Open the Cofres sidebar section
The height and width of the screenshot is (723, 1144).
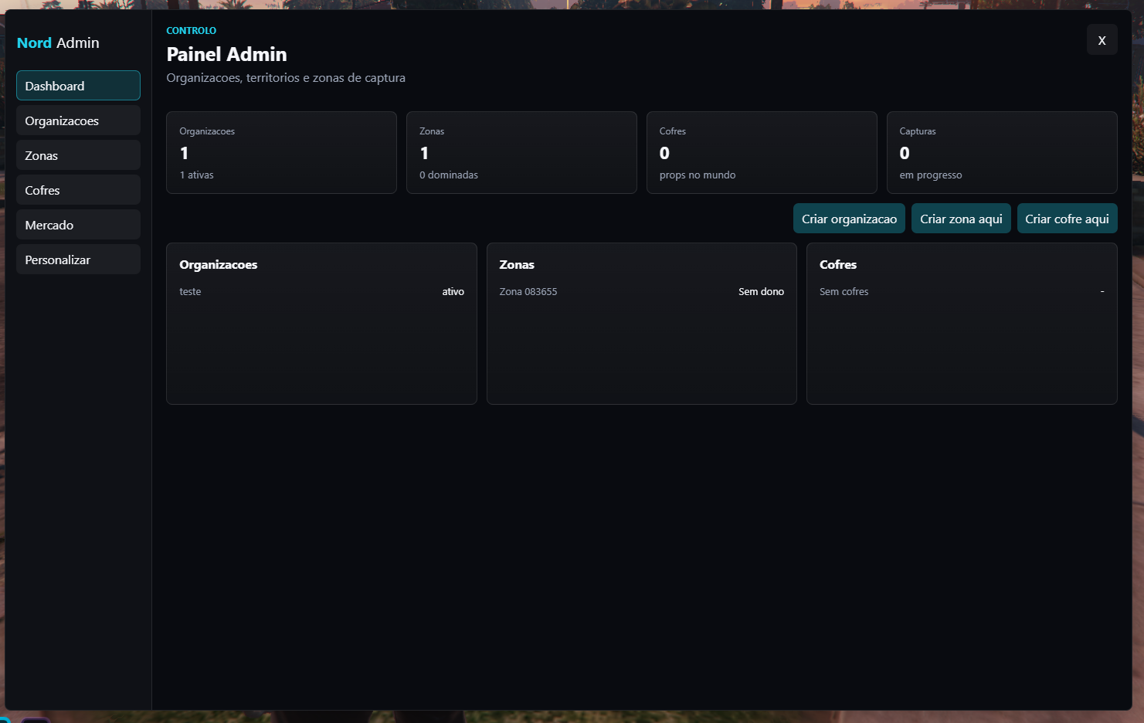point(78,190)
